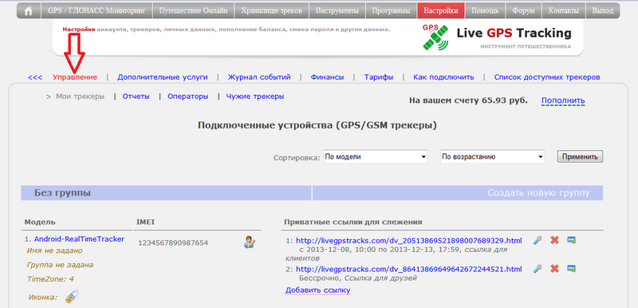638x308 pixels.
Task: Switch to the Отчеты sub-tab
Action: pos(136,97)
